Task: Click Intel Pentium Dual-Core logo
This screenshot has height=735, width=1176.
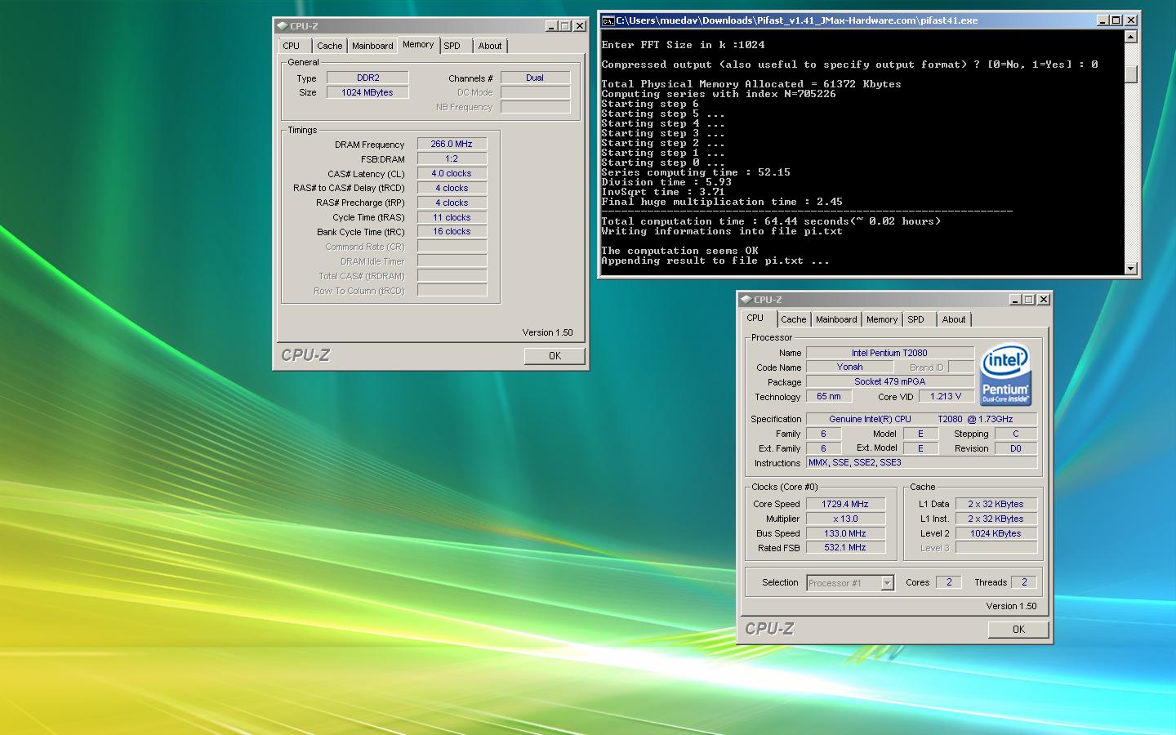Action: tap(1005, 375)
